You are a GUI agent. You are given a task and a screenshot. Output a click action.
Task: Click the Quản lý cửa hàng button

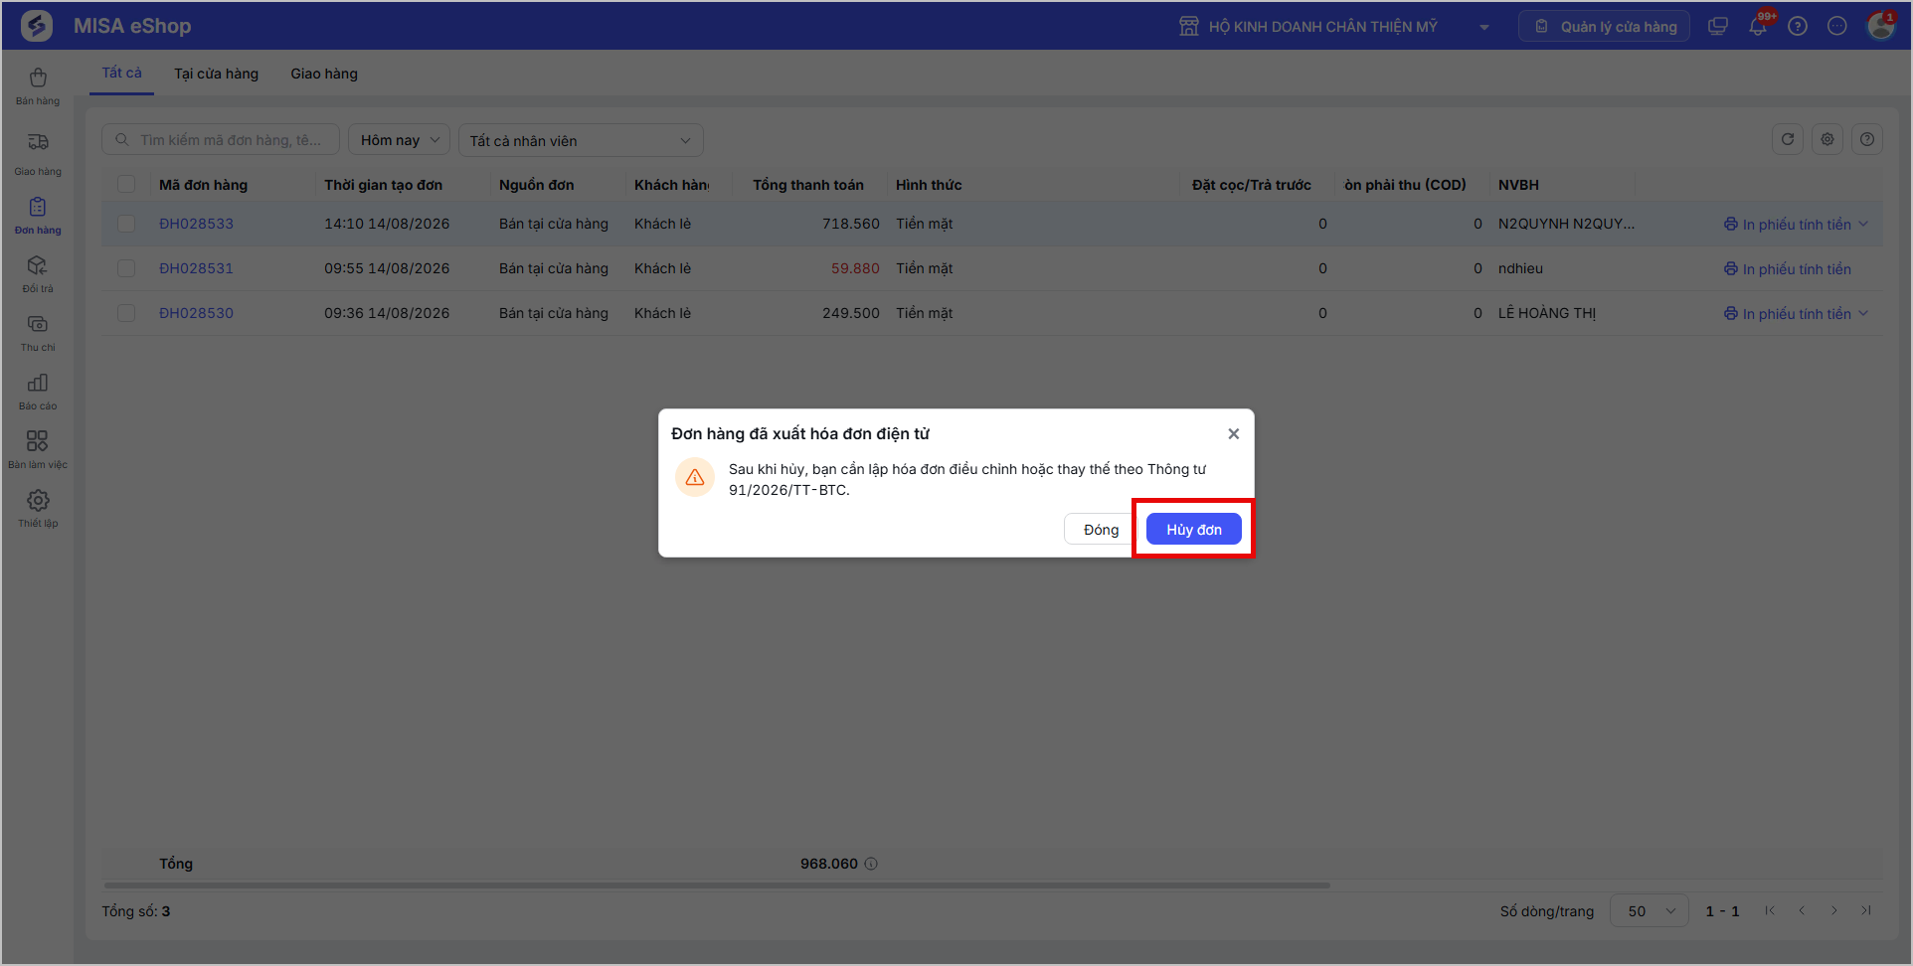1604,27
